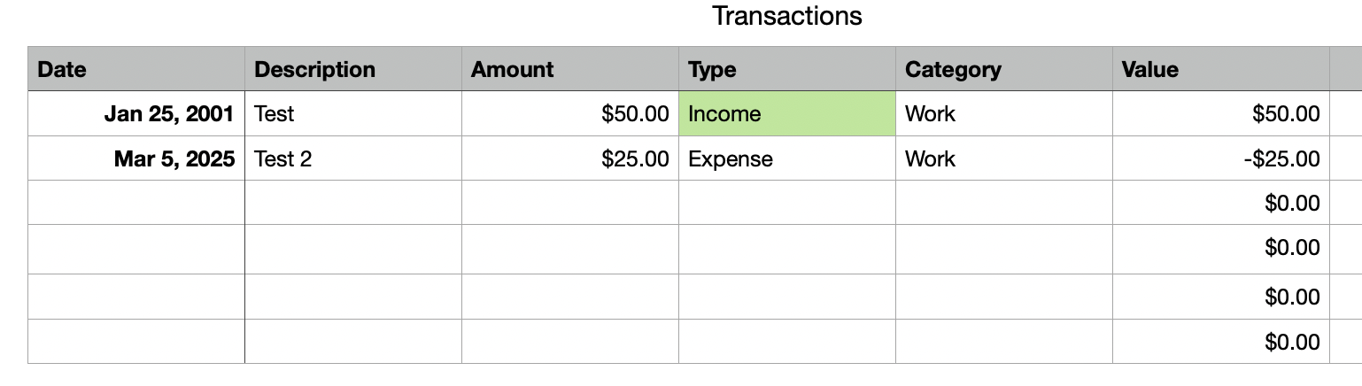Click the Test 2 description cell
Viewport: 1362px width, 386px height.
pos(353,158)
